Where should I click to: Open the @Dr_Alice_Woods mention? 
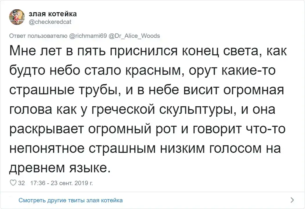[134, 36]
